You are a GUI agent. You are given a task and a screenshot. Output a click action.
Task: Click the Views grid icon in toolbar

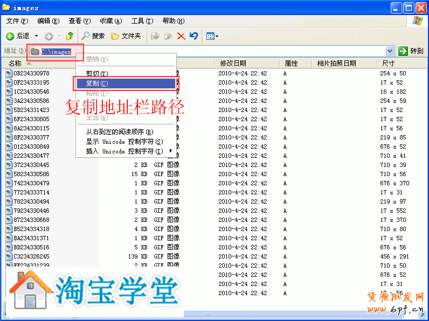click(x=210, y=36)
